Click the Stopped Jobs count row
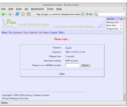Screen dimensions: 127x107 [114, 29]
